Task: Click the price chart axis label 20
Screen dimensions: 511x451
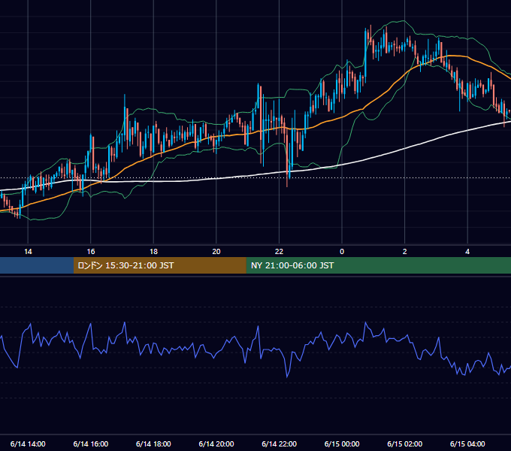Action: coord(216,252)
